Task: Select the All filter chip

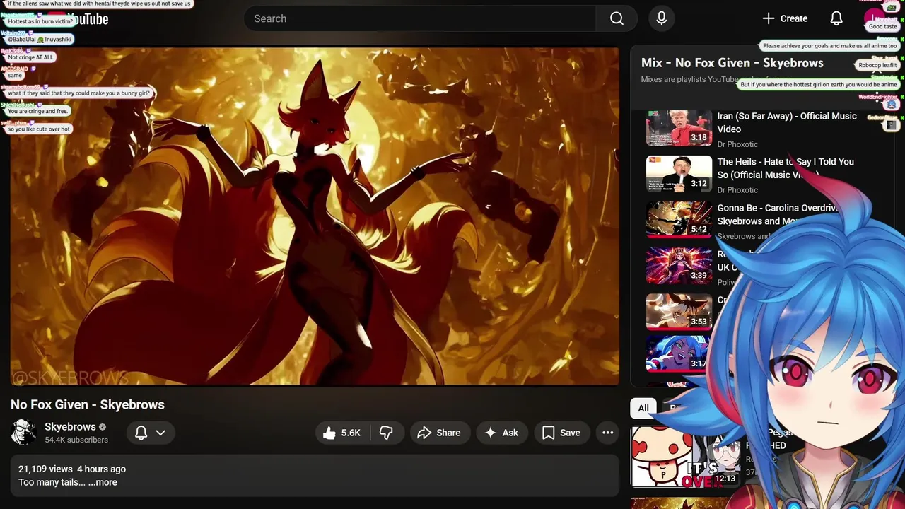Action: click(x=643, y=408)
